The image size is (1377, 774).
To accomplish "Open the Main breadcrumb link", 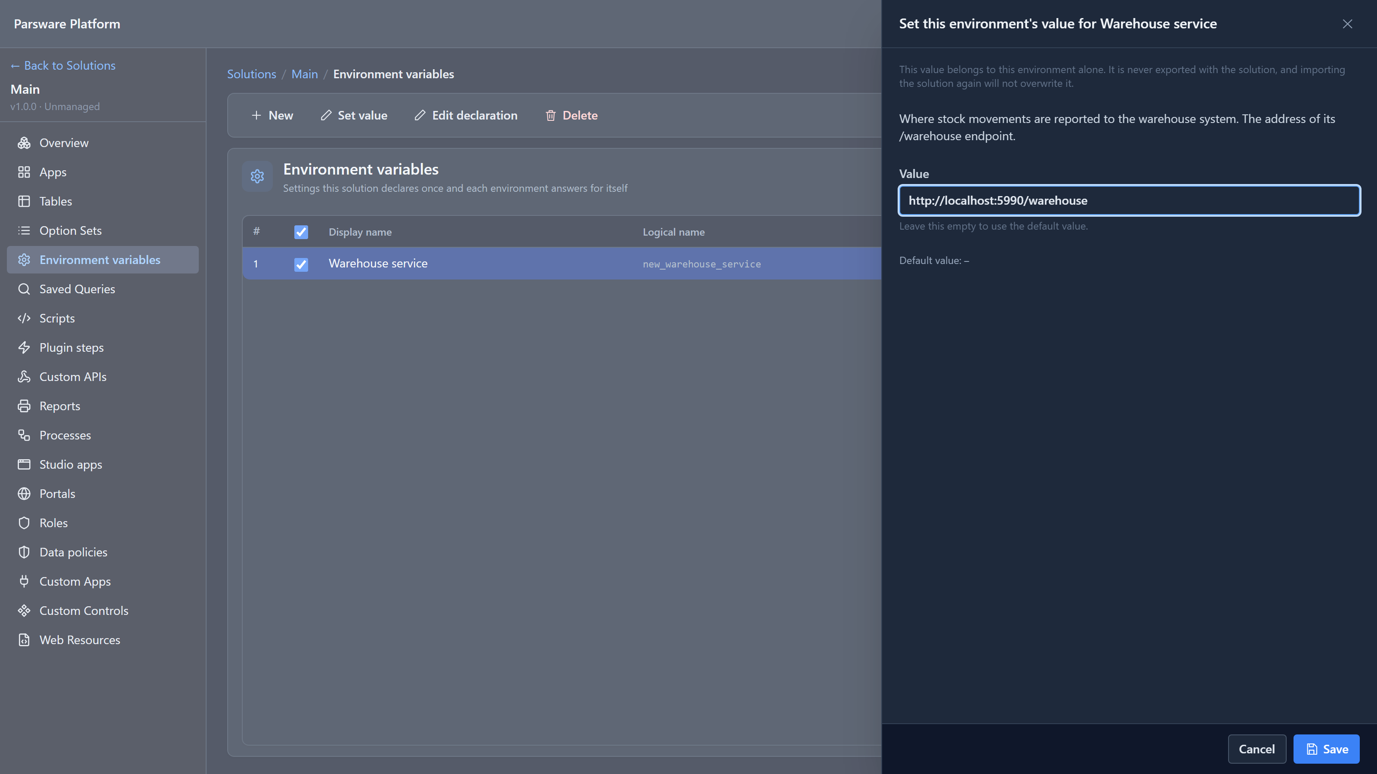I will pos(305,74).
